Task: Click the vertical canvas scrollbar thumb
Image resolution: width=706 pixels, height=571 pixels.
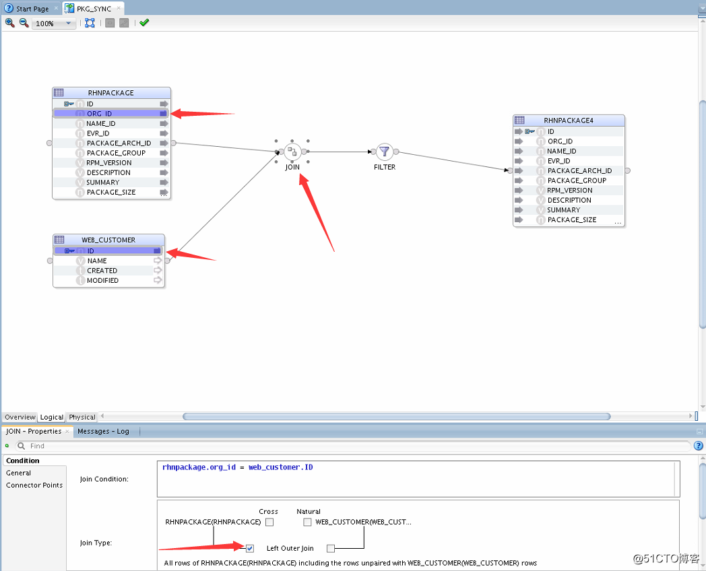Action: pos(703,215)
